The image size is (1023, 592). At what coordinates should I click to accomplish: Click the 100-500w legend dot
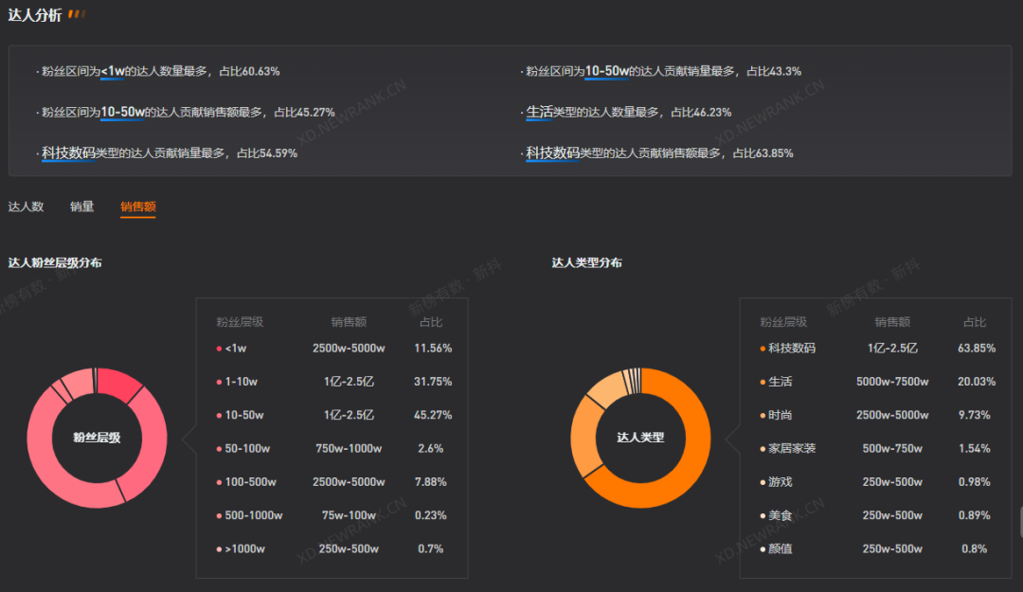click(x=219, y=482)
